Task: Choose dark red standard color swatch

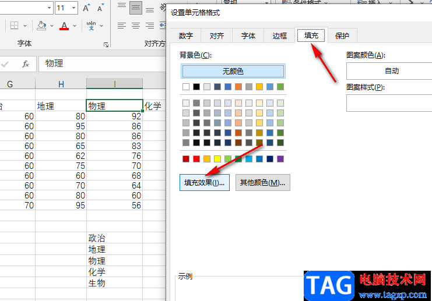Action: click(x=186, y=159)
